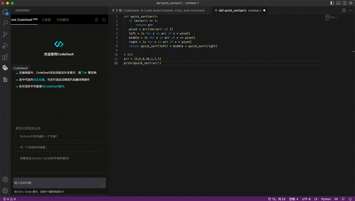Toggle the secondary sidebar layout button
The height and width of the screenshot is (201, 355).
point(344,3)
